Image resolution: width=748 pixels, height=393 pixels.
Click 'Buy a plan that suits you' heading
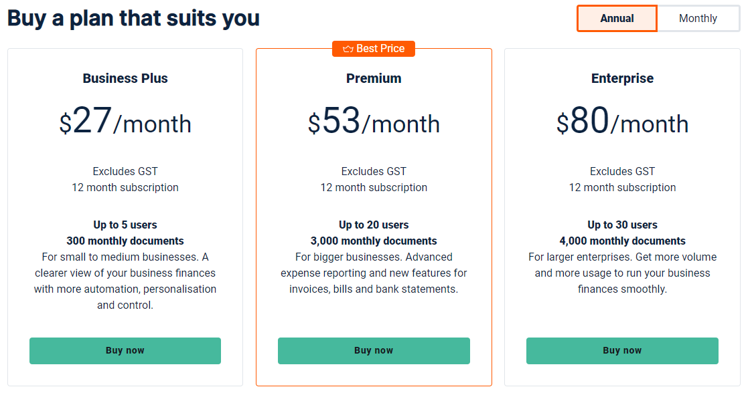tap(134, 18)
